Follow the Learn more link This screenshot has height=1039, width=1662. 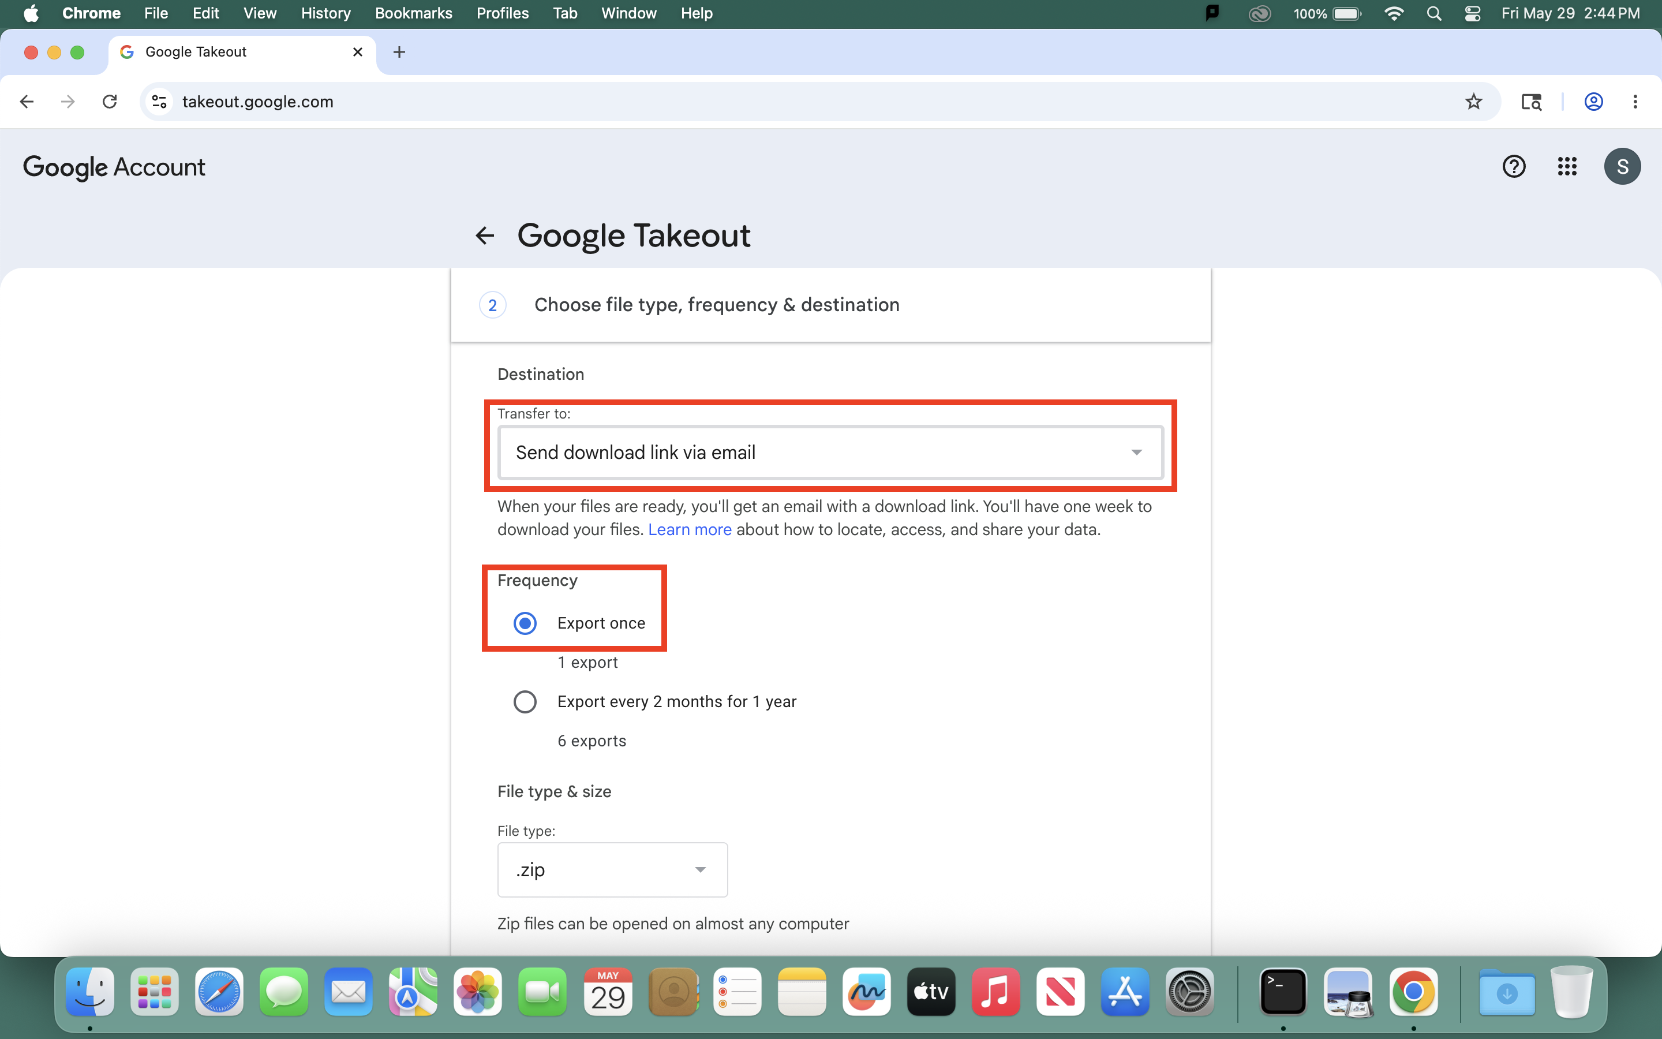[x=690, y=530]
